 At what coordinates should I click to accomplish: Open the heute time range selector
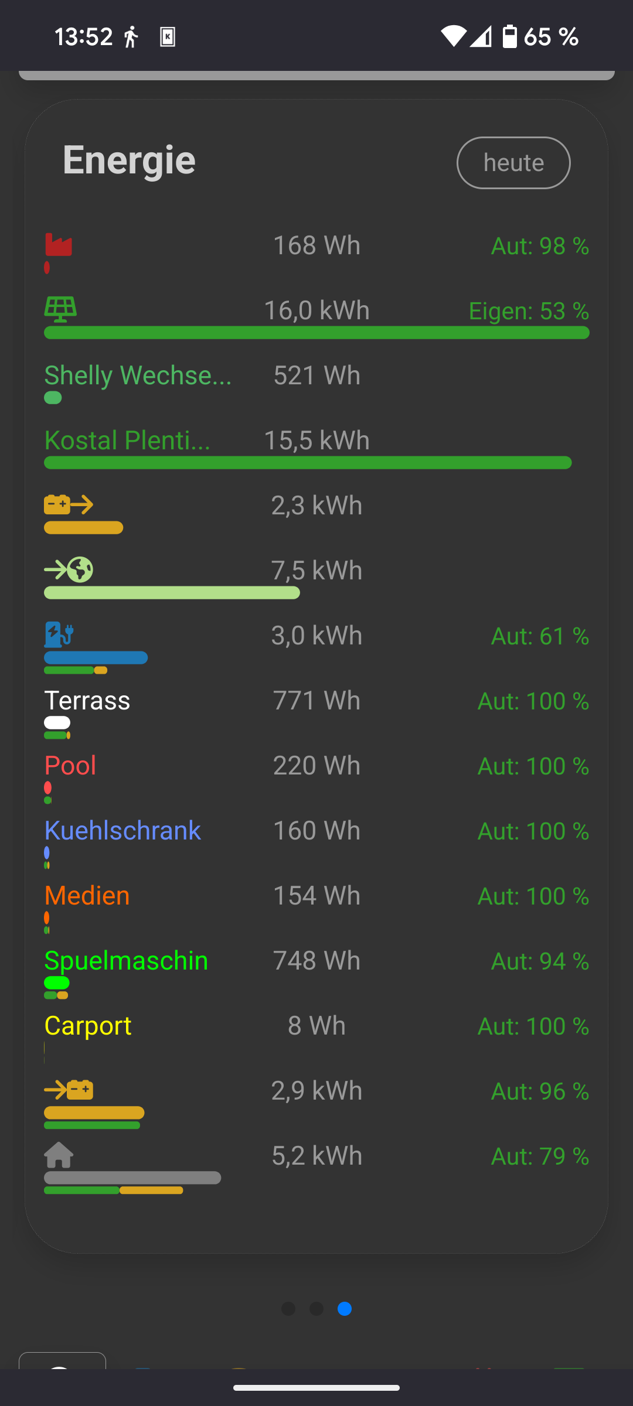[x=513, y=163]
